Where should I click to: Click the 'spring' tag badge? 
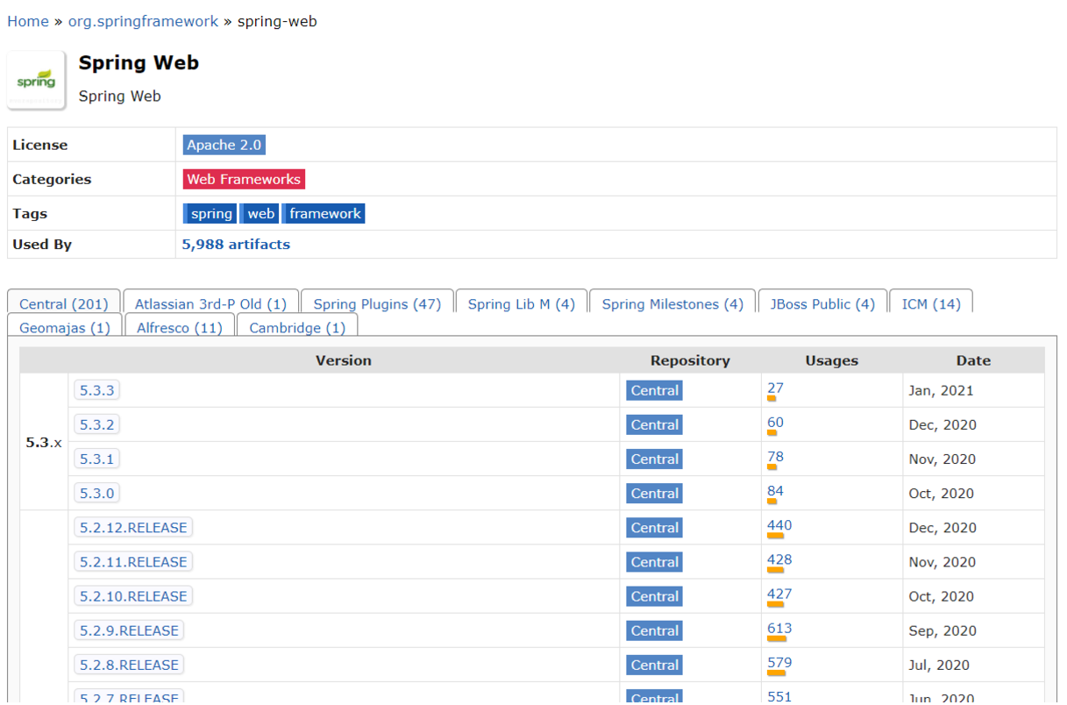pyautogui.click(x=210, y=213)
